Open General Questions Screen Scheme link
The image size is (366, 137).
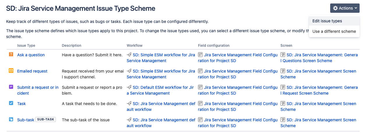tap(319, 58)
